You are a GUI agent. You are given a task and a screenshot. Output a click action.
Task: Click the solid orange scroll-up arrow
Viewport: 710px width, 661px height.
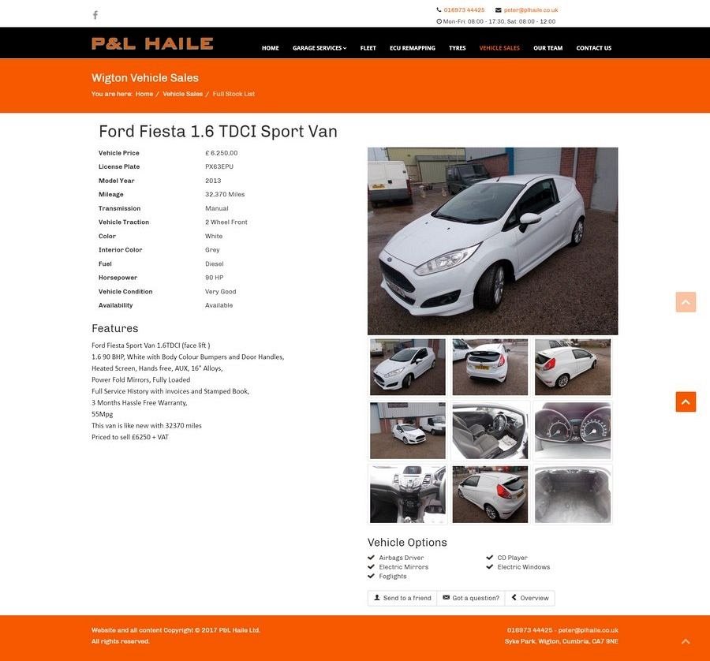686,401
